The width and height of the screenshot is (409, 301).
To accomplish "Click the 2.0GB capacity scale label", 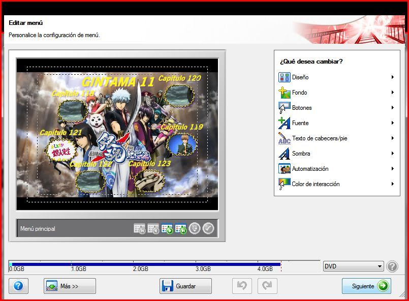I will click(141, 269).
